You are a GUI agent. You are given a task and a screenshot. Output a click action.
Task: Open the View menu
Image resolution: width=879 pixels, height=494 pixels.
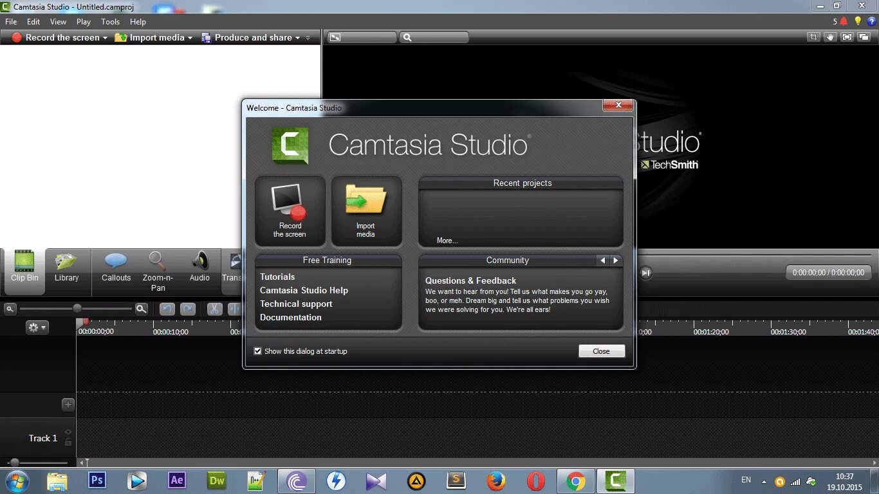point(58,21)
